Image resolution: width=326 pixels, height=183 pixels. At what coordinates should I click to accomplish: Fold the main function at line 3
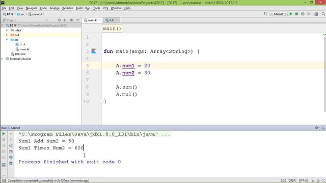[x=101, y=51]
